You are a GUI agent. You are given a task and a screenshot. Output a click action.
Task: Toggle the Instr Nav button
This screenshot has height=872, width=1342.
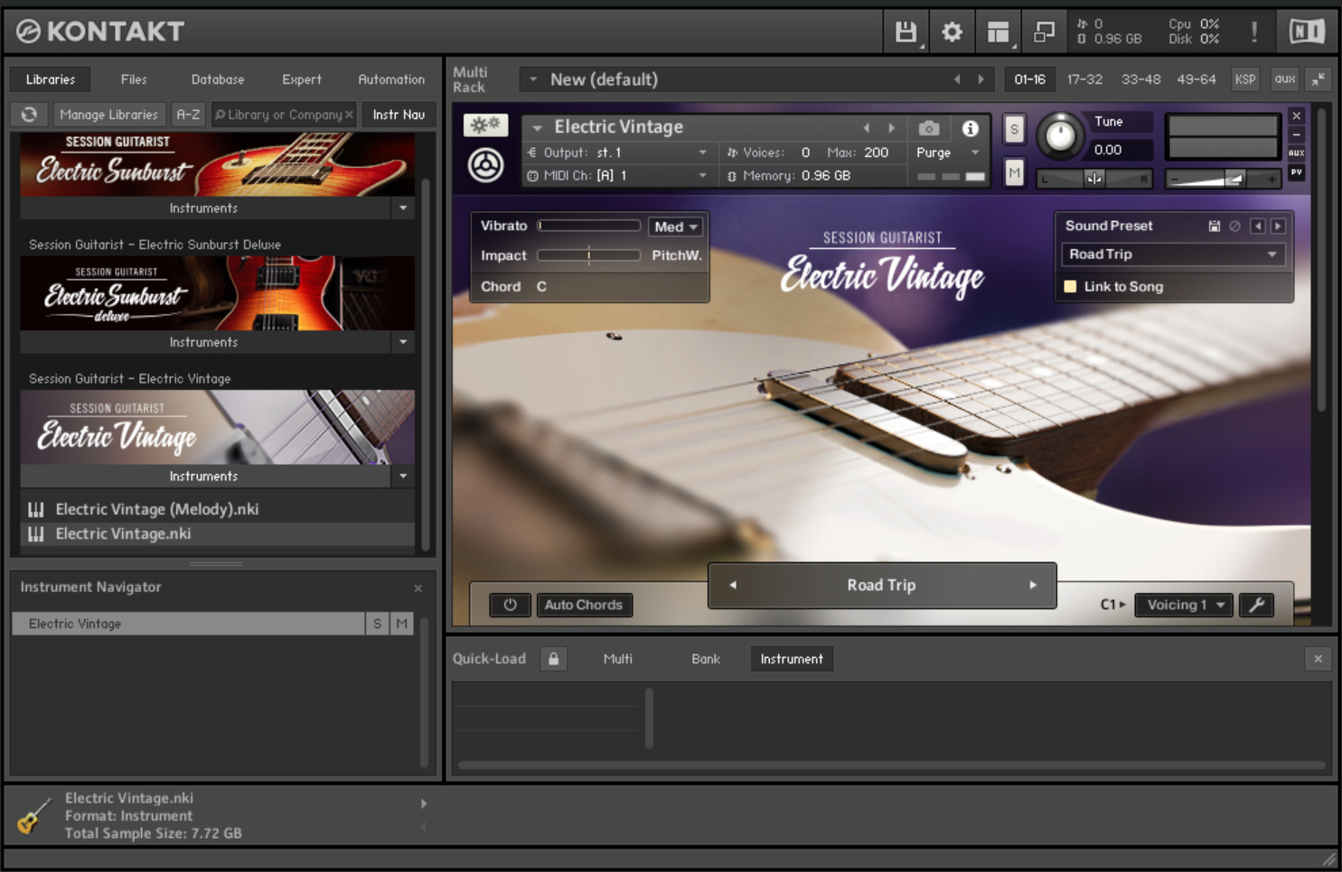tap(399, 115)
